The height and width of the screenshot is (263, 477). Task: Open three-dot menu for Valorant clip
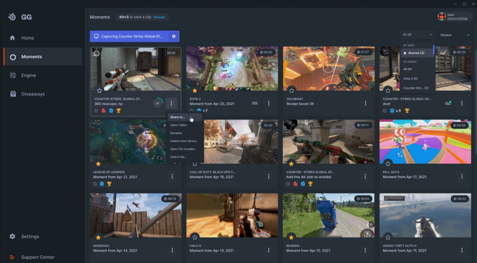pyautogui.click(x=365, y=103)
